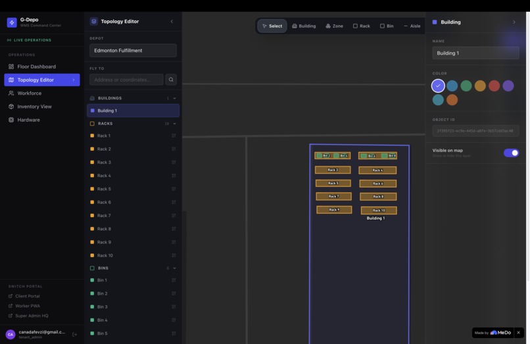Edit the Building 1 name field
The width and height of the screenshot is (530, 344).
coord(475,53)
